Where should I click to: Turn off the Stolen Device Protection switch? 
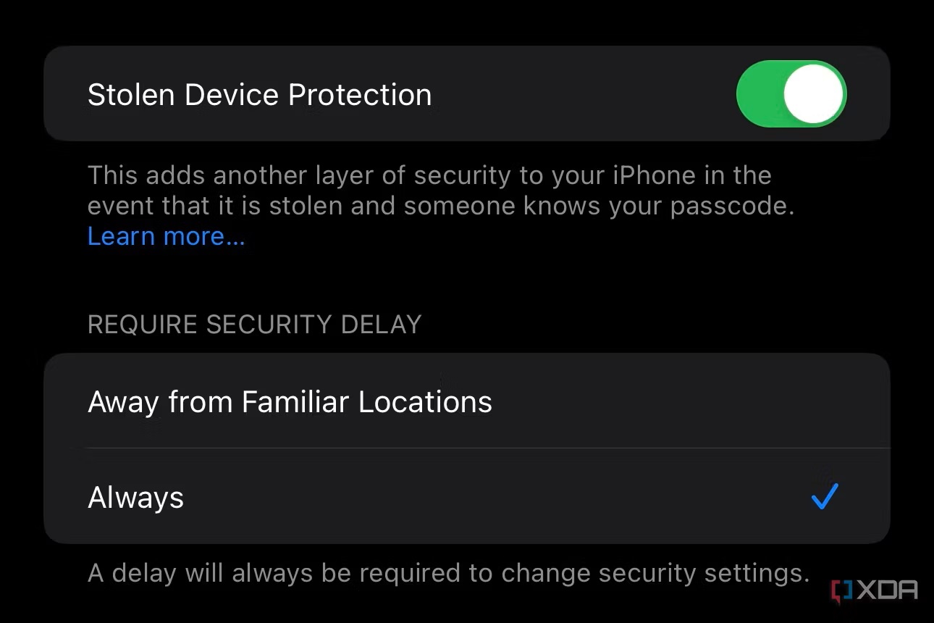(x=791, y=94)
